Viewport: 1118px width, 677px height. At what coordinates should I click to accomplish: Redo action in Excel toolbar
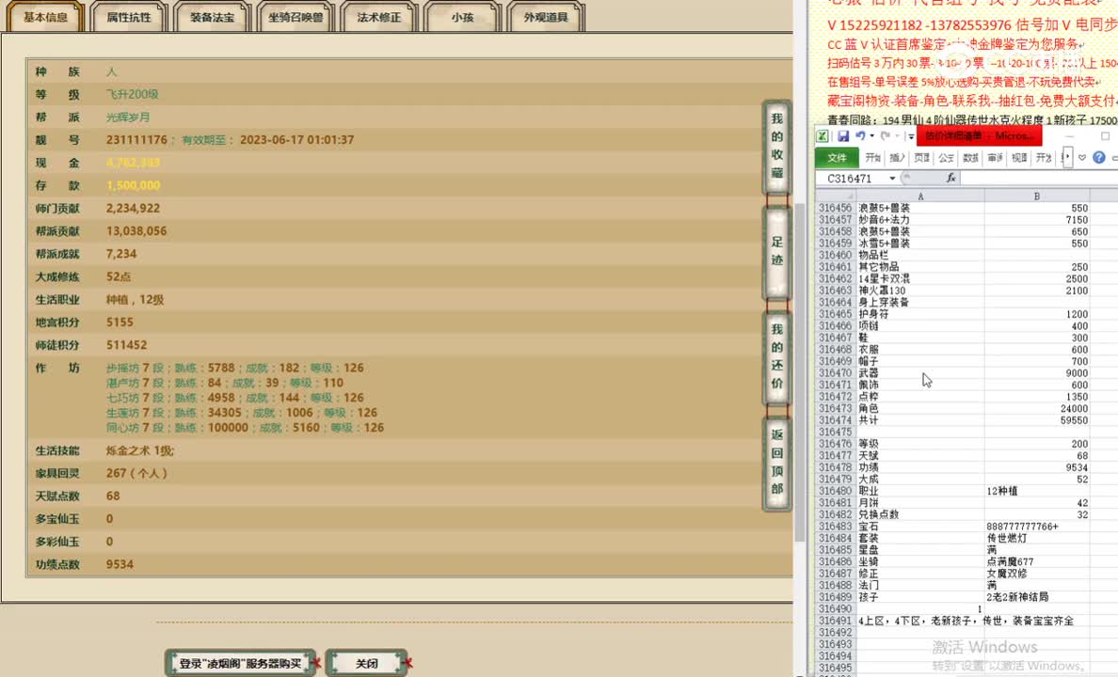pos(885,136)
